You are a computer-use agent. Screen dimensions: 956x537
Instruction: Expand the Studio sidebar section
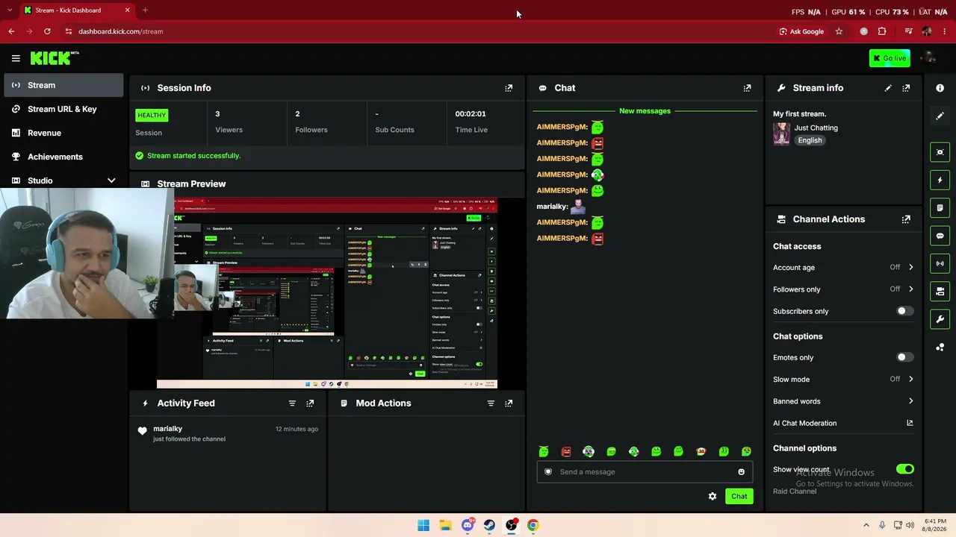pyautogui.click(x=111, y=180)
